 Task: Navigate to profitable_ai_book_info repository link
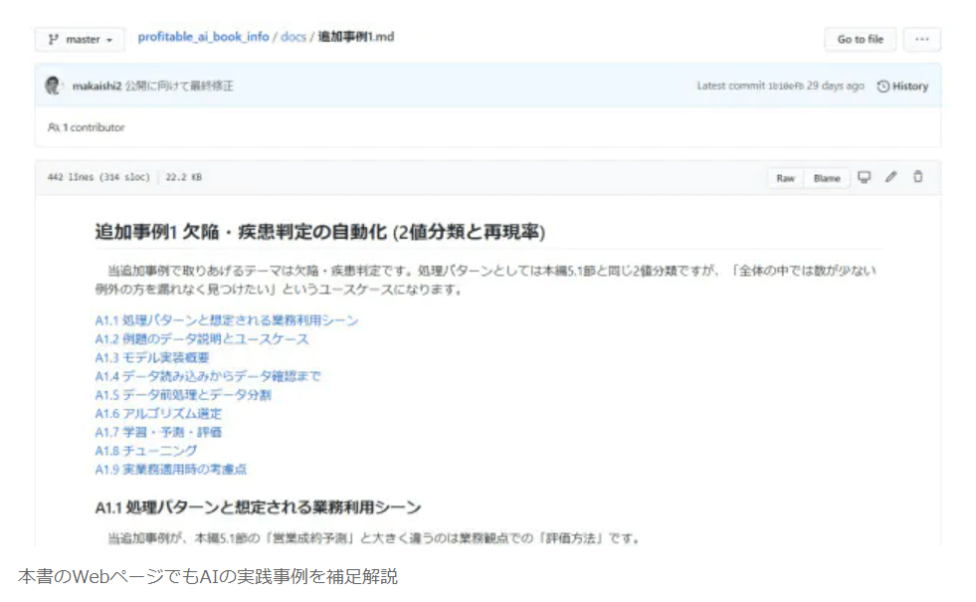point(203,37)
